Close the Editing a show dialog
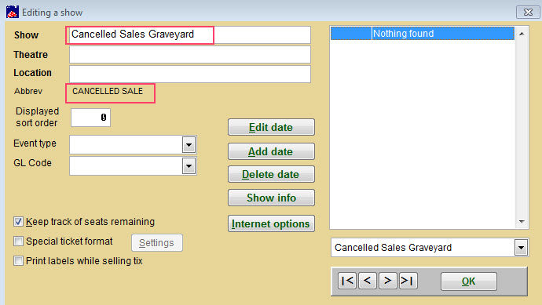Viewport: 542px width, 305px height. coord(528,12)
